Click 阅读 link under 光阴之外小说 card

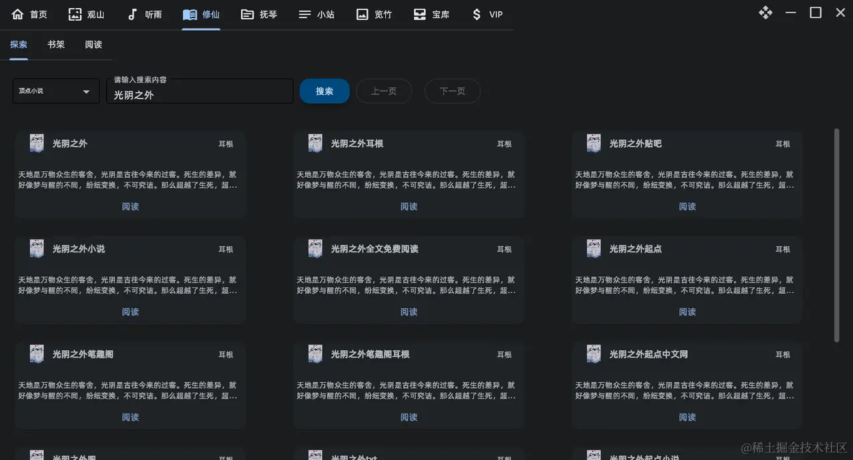(x=131, y=312)
